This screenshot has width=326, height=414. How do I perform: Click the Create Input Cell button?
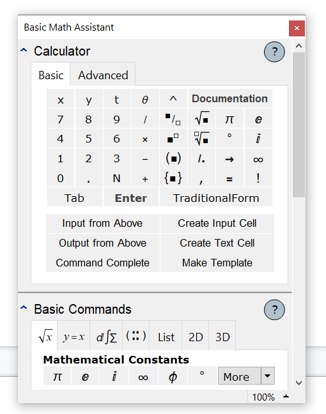[217, 224]
